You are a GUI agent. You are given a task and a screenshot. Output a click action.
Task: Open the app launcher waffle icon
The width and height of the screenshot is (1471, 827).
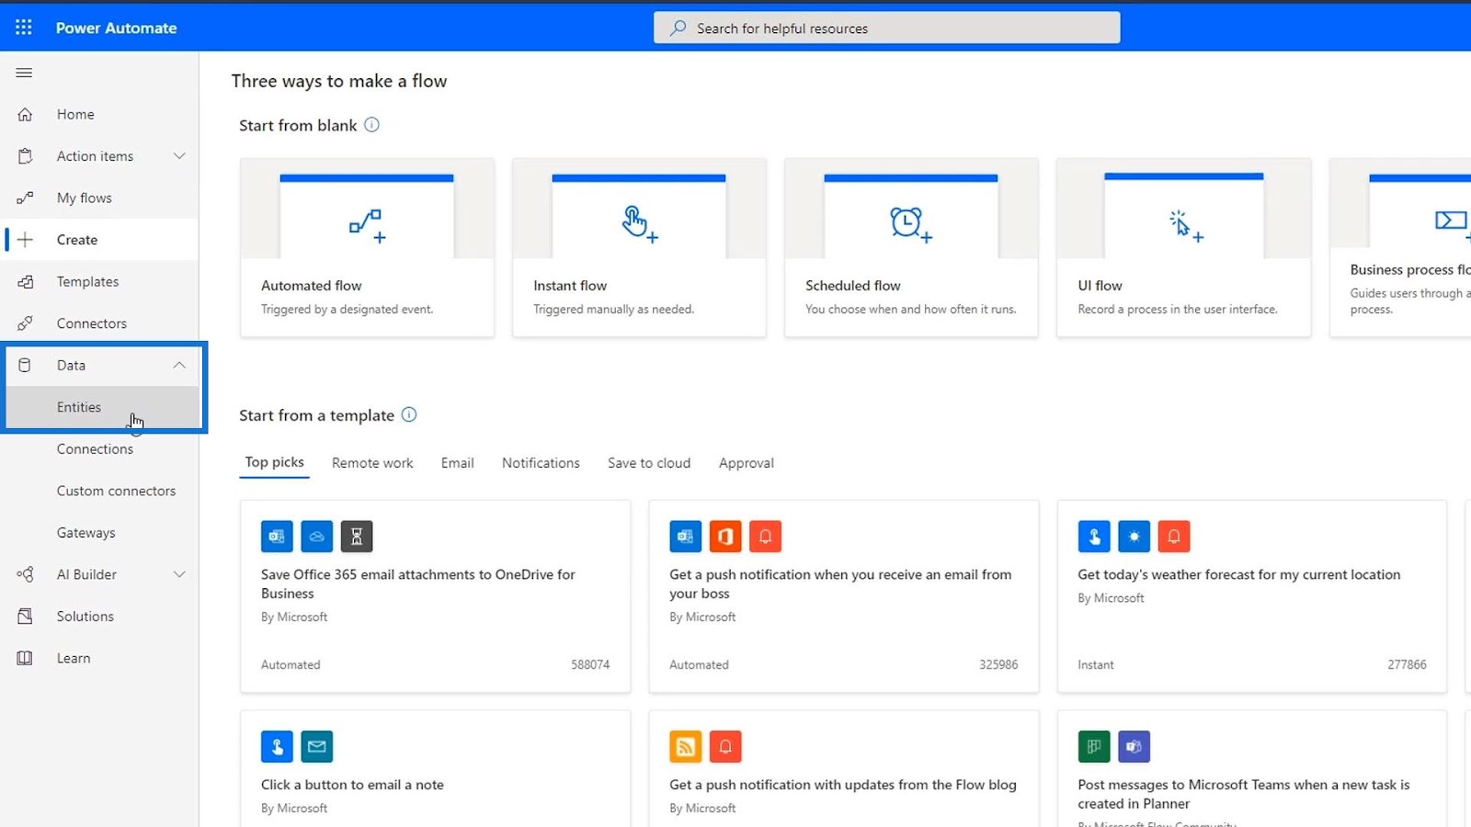click(24, 28)
